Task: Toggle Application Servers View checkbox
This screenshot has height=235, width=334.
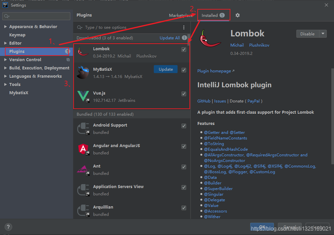Action: pyautogui.click(x=184, y=187)
